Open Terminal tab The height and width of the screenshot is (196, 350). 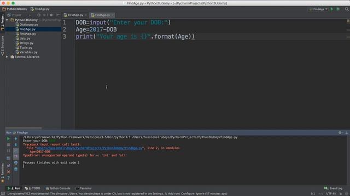pos(84,188)
